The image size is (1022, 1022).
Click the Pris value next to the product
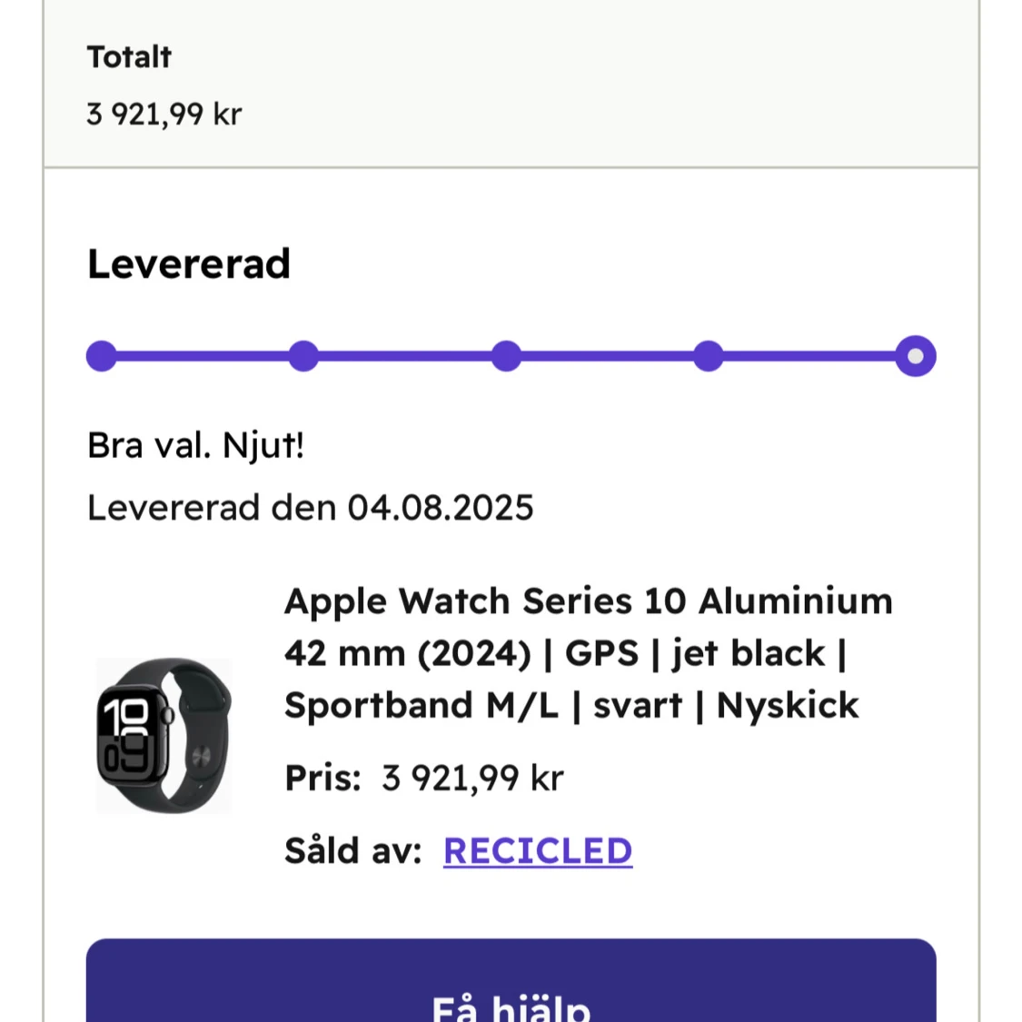coord(471,777)
